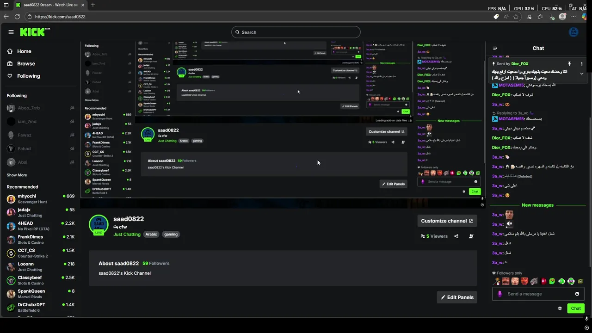Insert the last yellow quick emote

tap(580, 281)
